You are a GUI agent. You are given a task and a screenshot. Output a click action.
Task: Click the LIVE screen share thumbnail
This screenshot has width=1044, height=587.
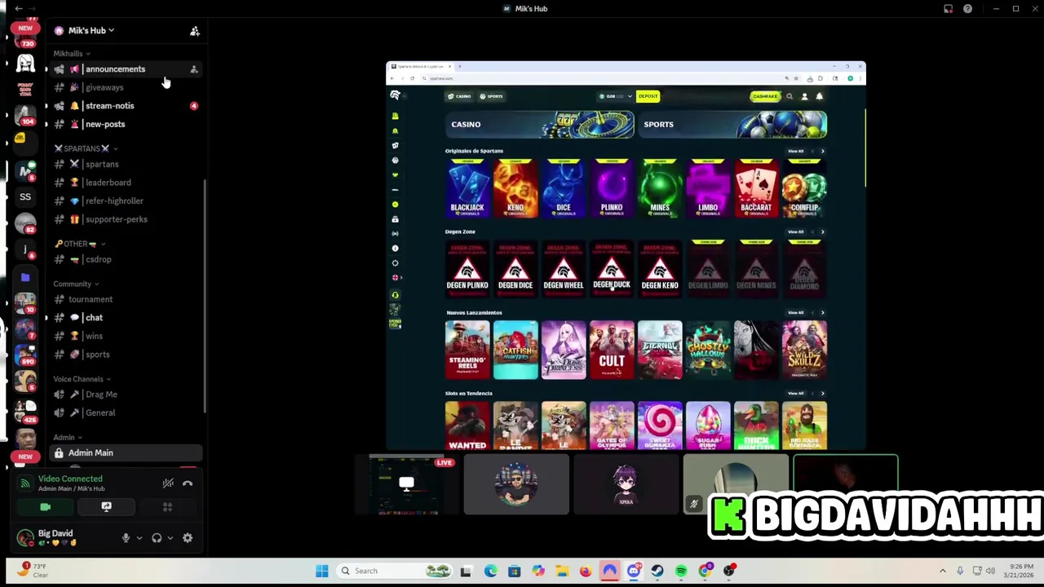[406, 485]
